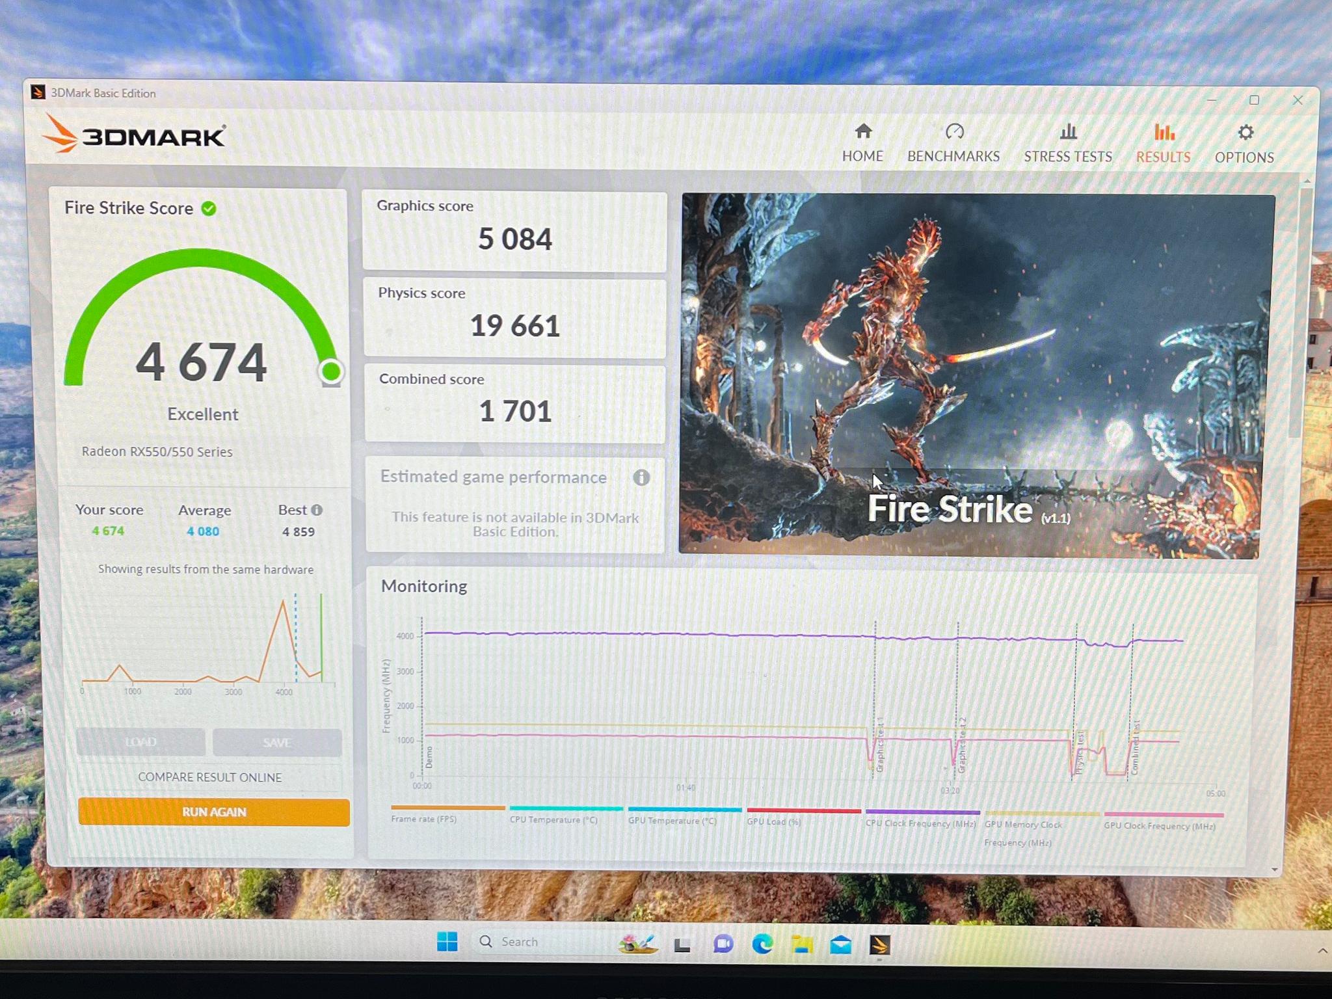Click the green gauge end knob

click(x=331, y=371)
